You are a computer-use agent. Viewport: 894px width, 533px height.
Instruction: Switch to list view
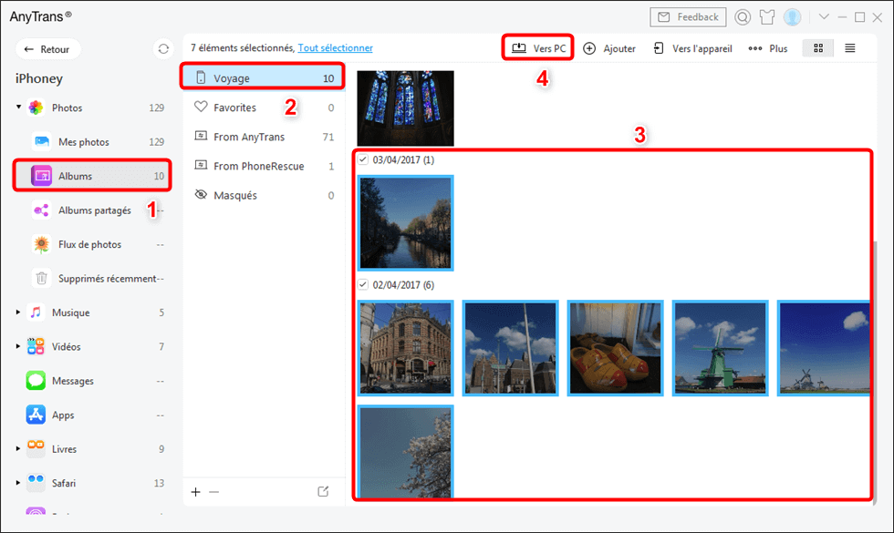(849, 48)
